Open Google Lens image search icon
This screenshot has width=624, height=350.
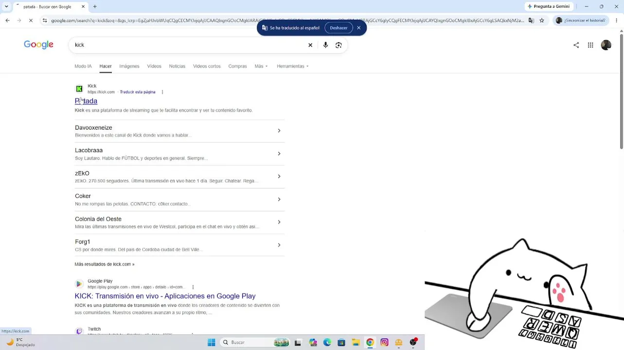point(339,45)
